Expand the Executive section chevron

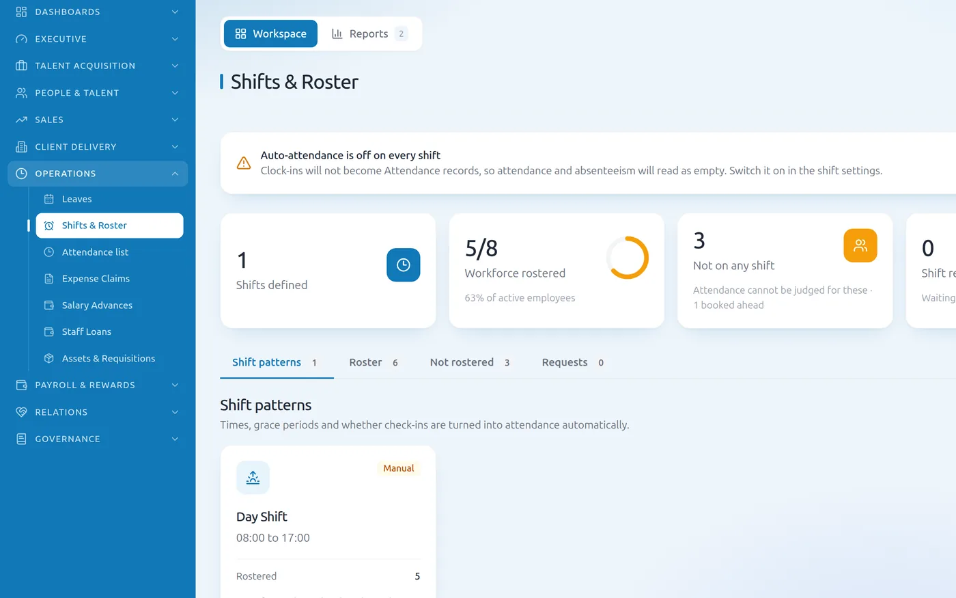[175, 39]
